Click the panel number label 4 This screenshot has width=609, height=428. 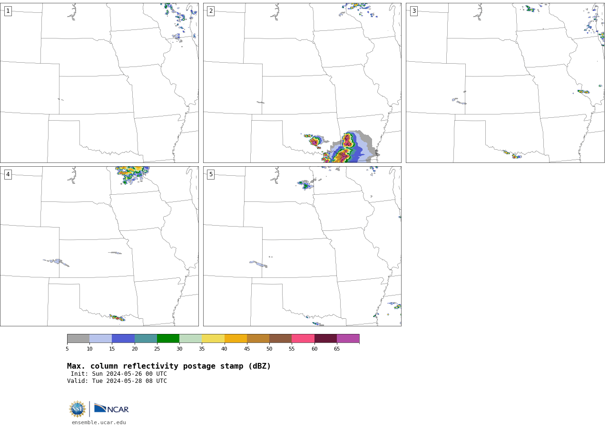click(8, 174)
